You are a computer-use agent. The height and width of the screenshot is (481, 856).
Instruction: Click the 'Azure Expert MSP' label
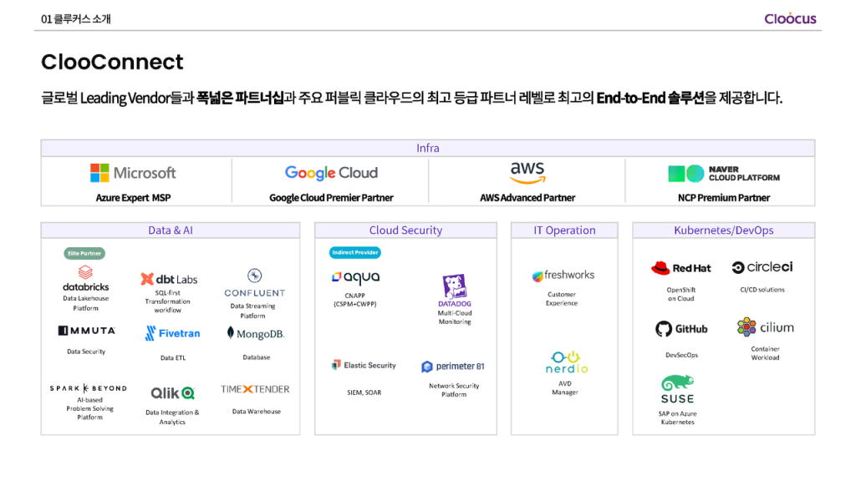point(133,197)
